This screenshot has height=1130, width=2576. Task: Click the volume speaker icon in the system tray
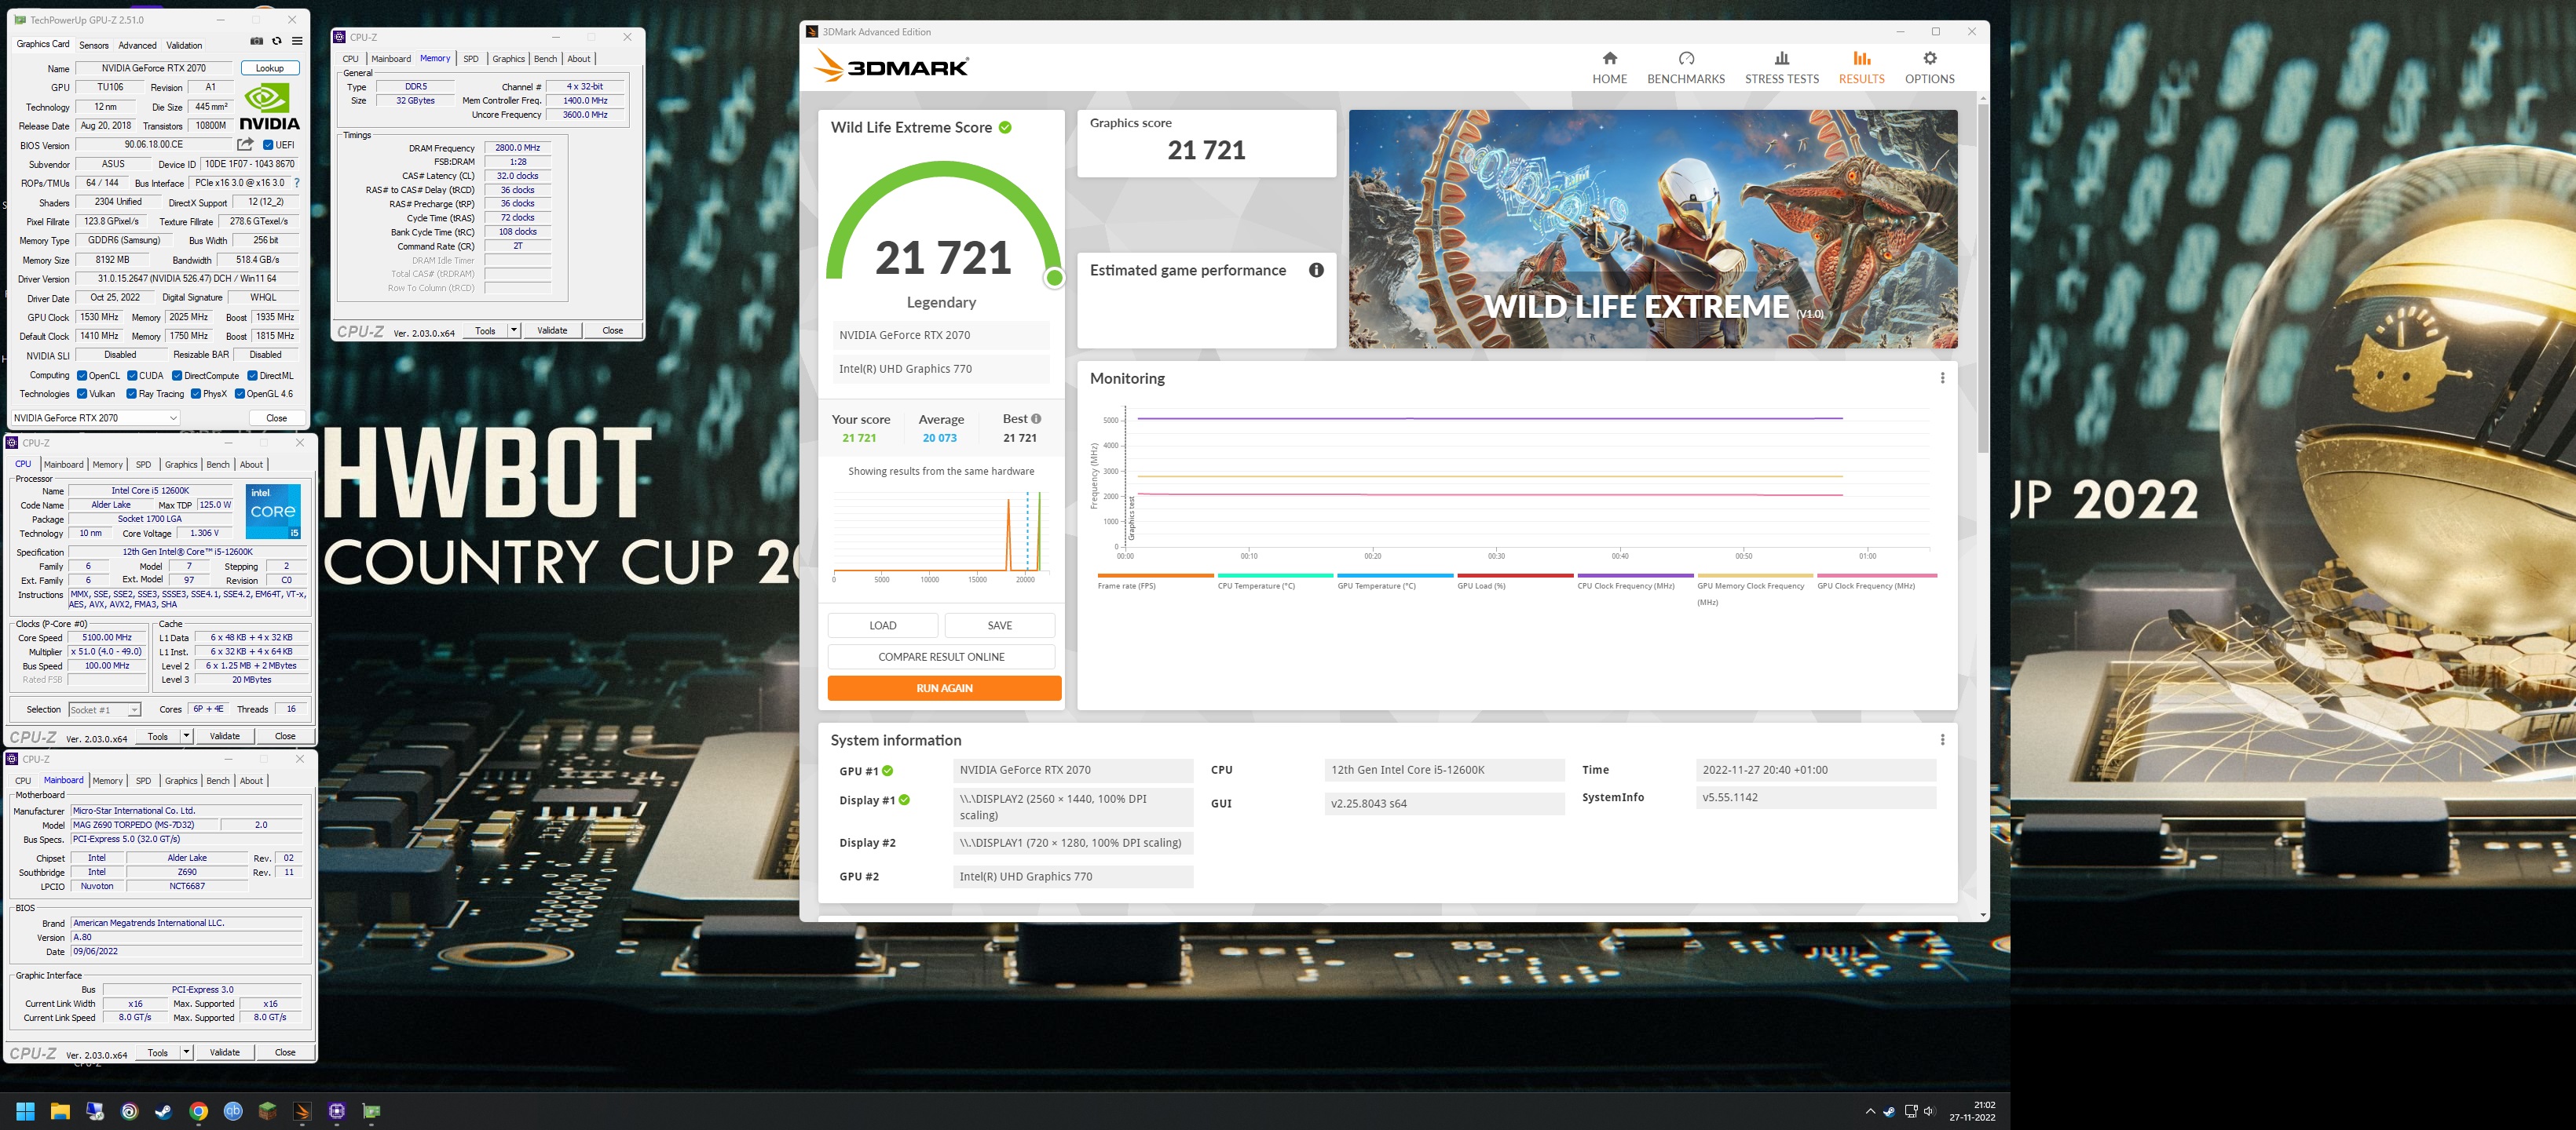pyautogui.click(x=1929, y=1111)
